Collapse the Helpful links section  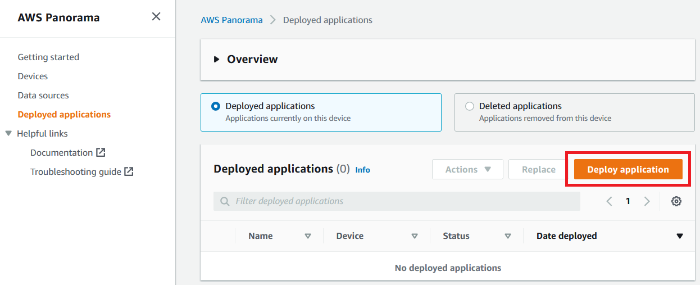pos(8,134)
